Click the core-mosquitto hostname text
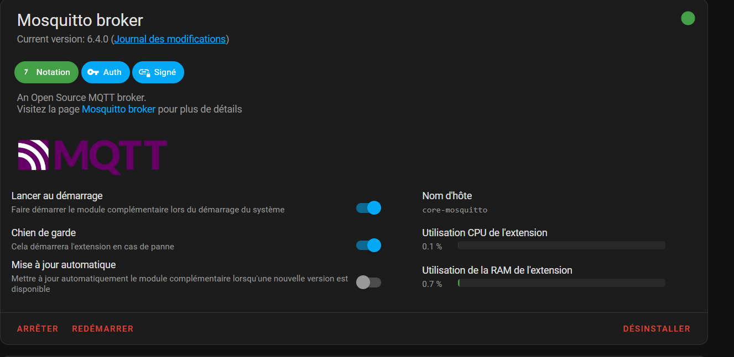734x357 pixels. tap(455, 210)
